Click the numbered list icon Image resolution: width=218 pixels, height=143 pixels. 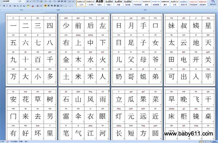(x=50, y=1)
